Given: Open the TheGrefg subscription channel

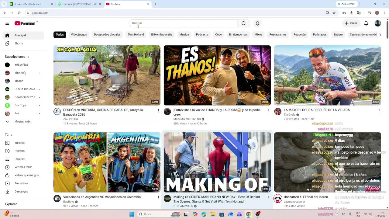Looking at the screenshot, I should click(x=23, y=73).
